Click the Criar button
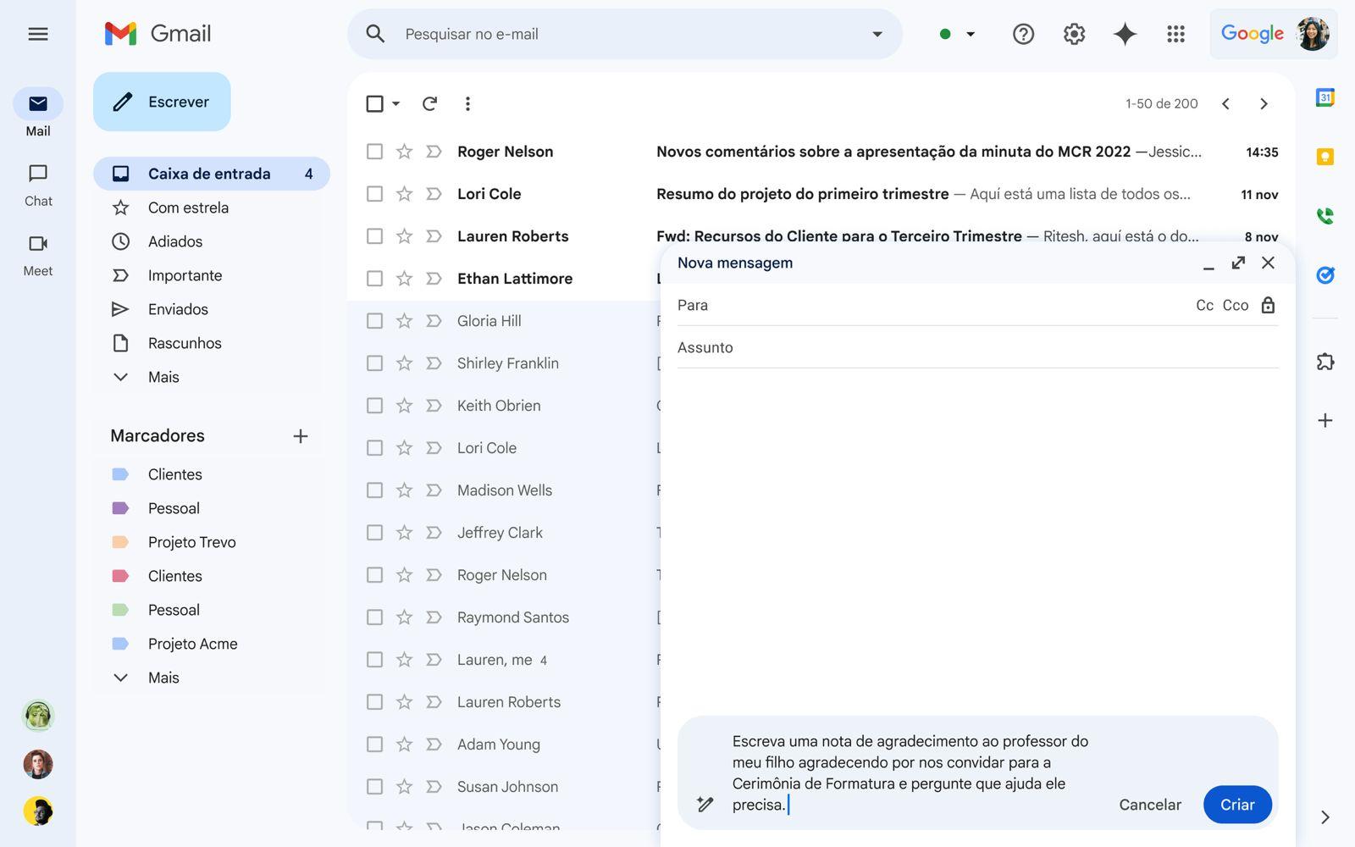Screen dimensions: 1355x847 [1237, 805]
